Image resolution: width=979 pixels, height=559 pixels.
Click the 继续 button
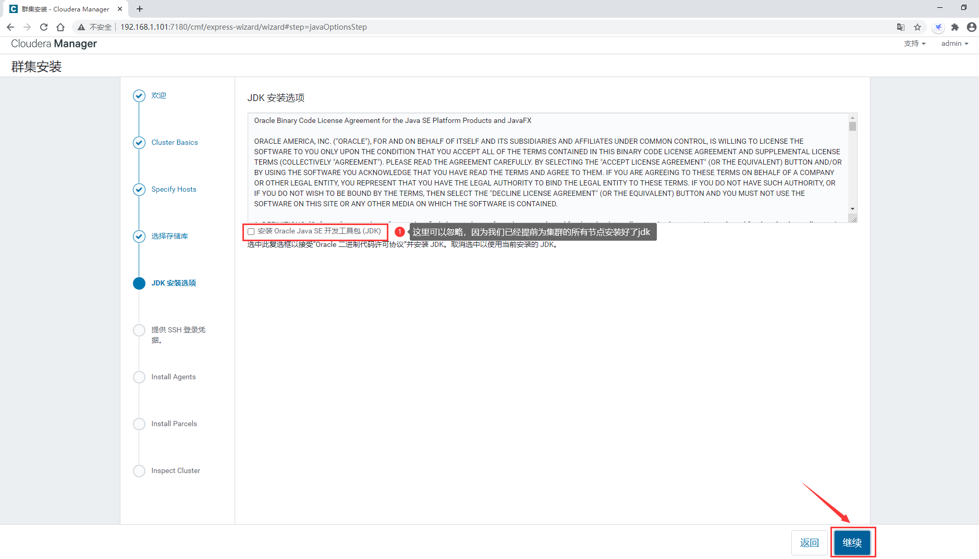pyautogui.click(x=852, y=542)
